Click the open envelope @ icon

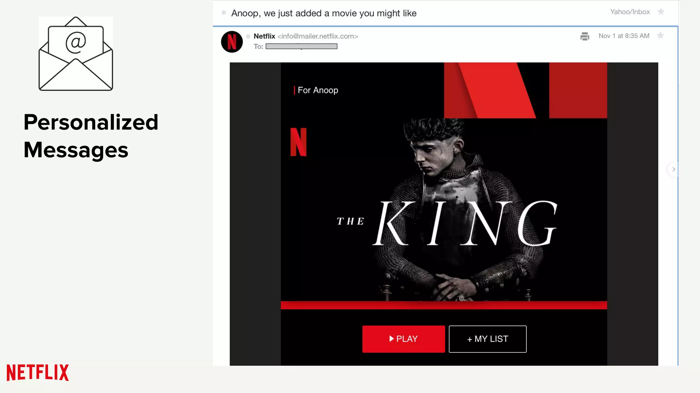76,54
